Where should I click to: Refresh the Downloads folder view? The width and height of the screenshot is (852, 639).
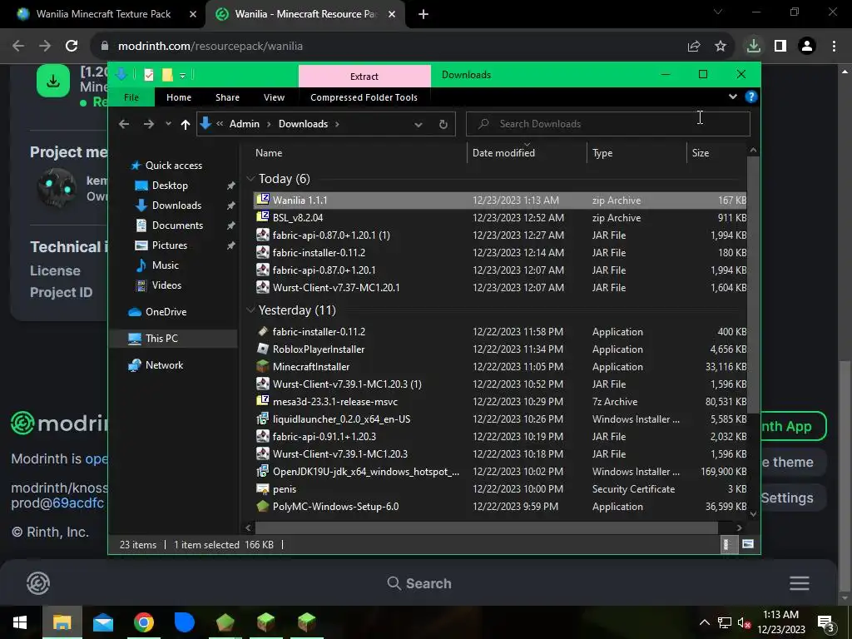[443, 124]
